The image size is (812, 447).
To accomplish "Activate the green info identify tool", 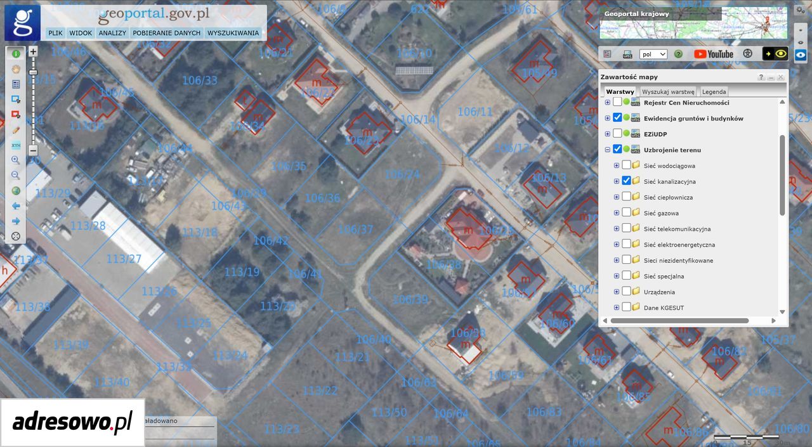I will 16,54.
